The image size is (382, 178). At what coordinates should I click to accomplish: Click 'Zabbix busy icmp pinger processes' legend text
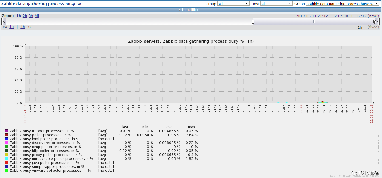click(x=46, y=147)
